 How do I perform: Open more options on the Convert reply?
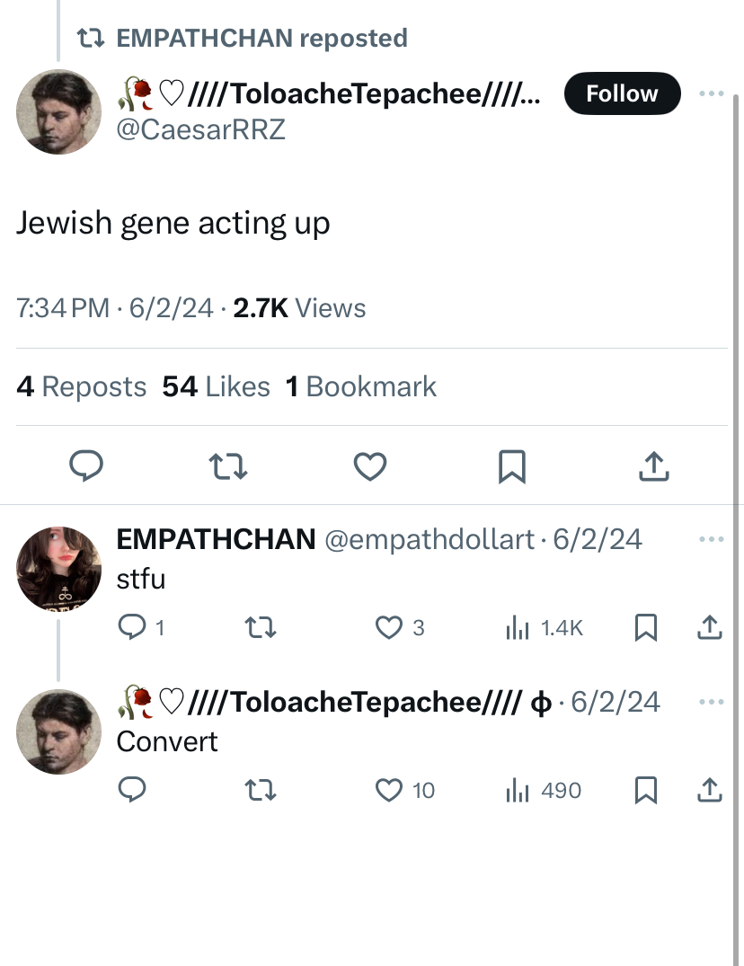(712, 702)
